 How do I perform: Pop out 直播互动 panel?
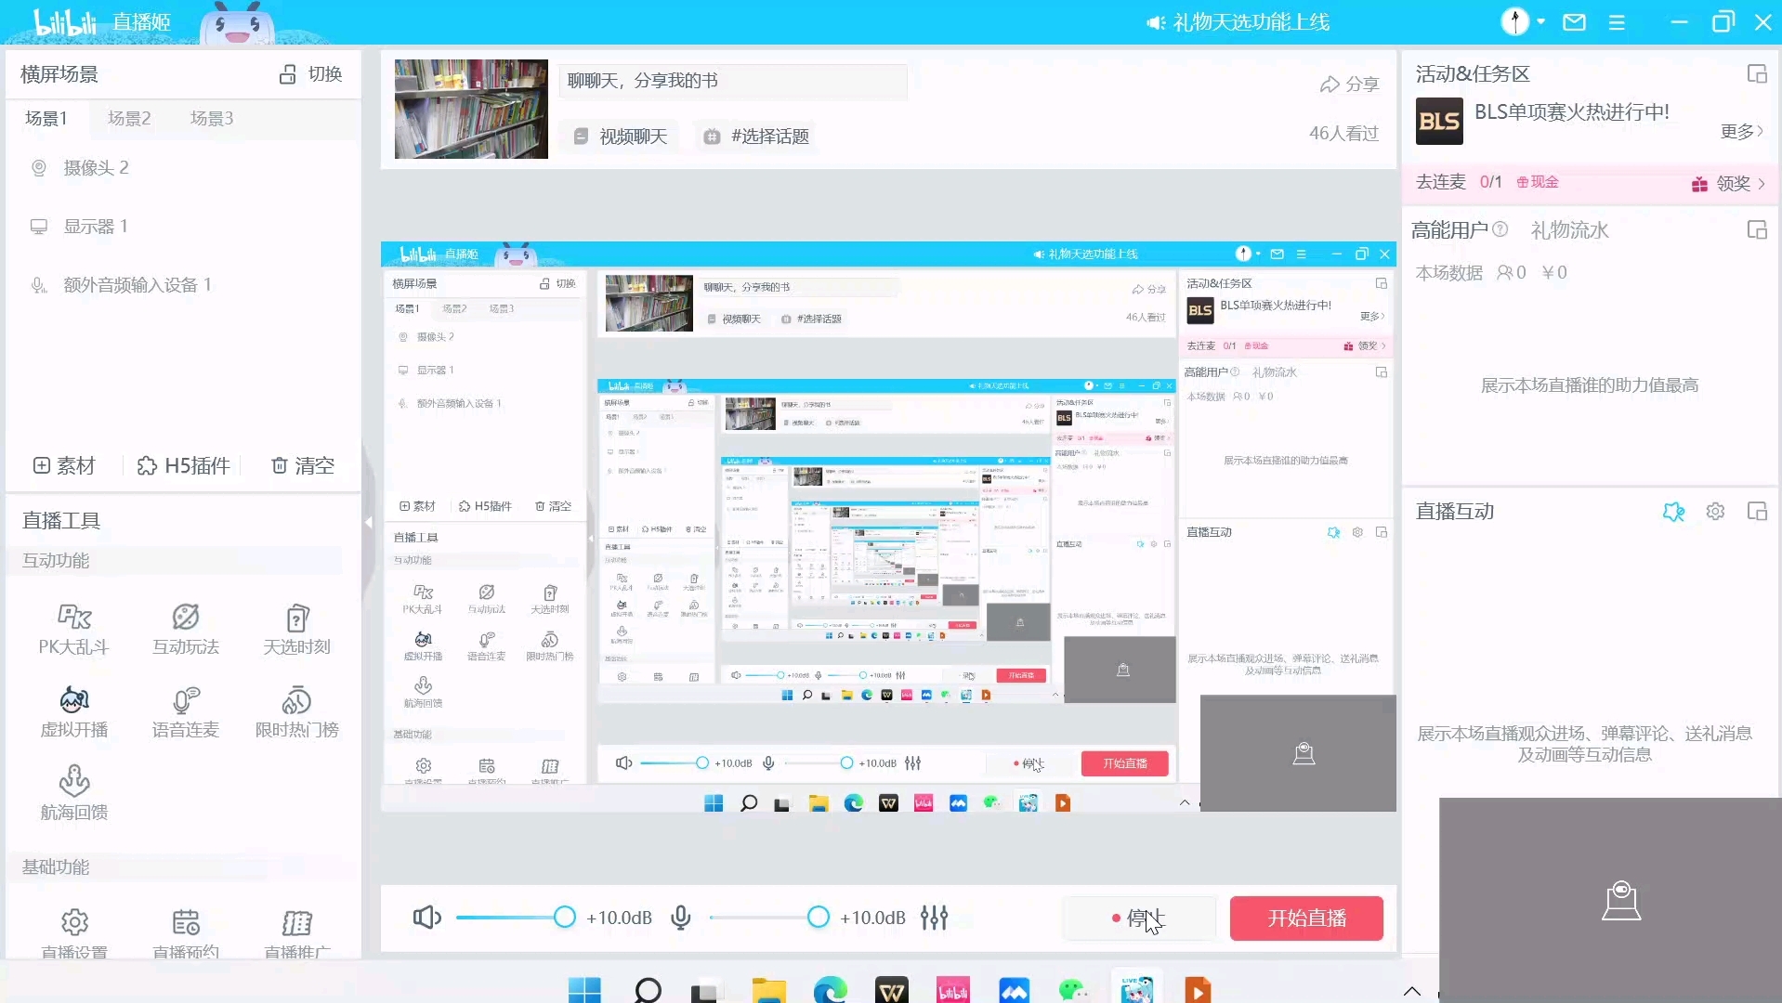[1756, 511]
